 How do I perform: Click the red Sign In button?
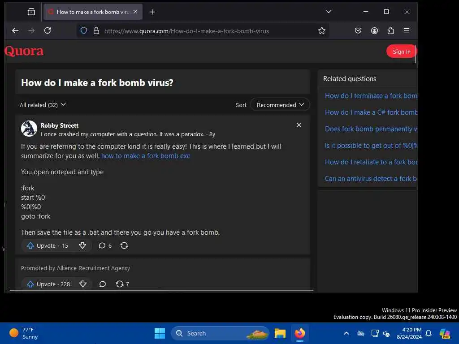(x=401, y=52)
